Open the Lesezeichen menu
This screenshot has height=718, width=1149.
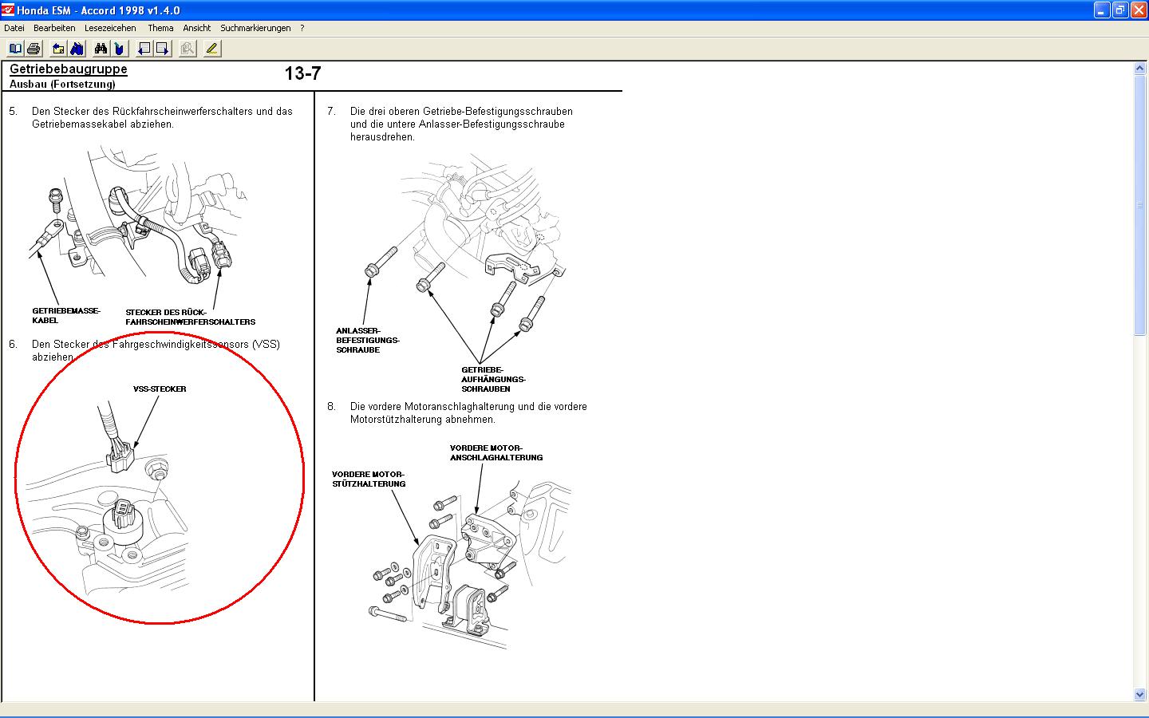(x=110, y=28)
